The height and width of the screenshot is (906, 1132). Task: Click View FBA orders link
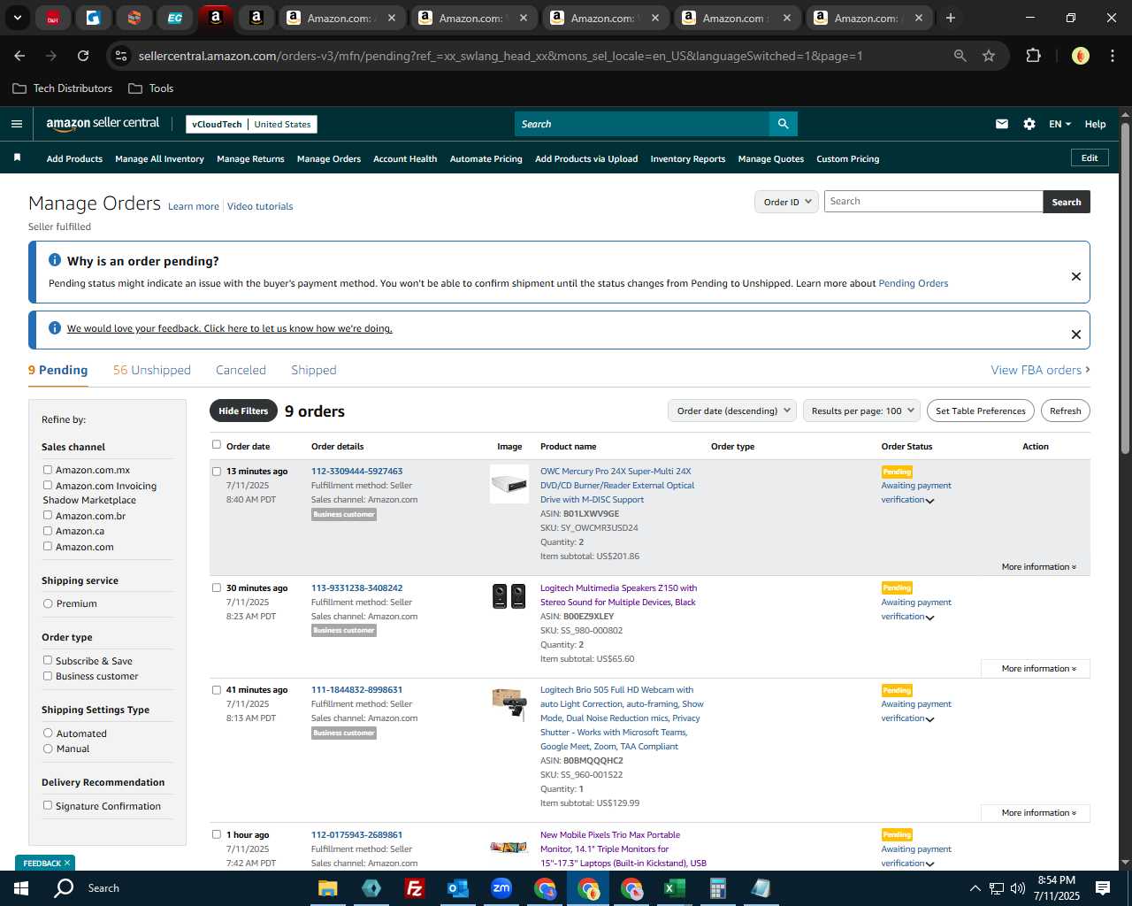tap(1040, 370)
